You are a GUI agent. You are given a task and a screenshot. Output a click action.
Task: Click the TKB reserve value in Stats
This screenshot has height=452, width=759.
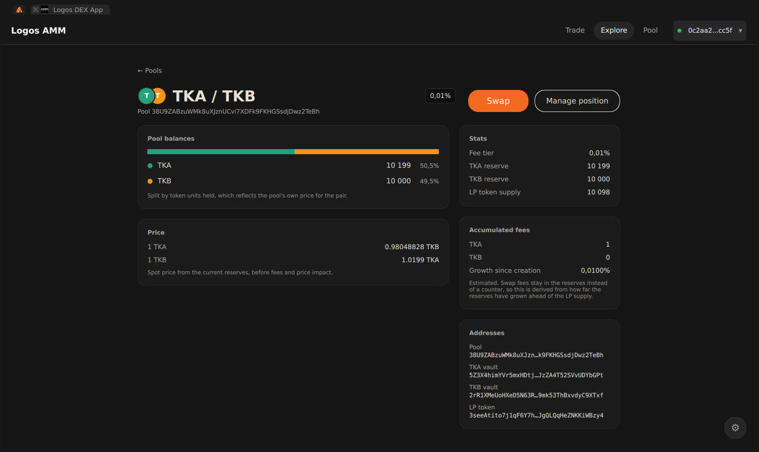click(599, 179)
